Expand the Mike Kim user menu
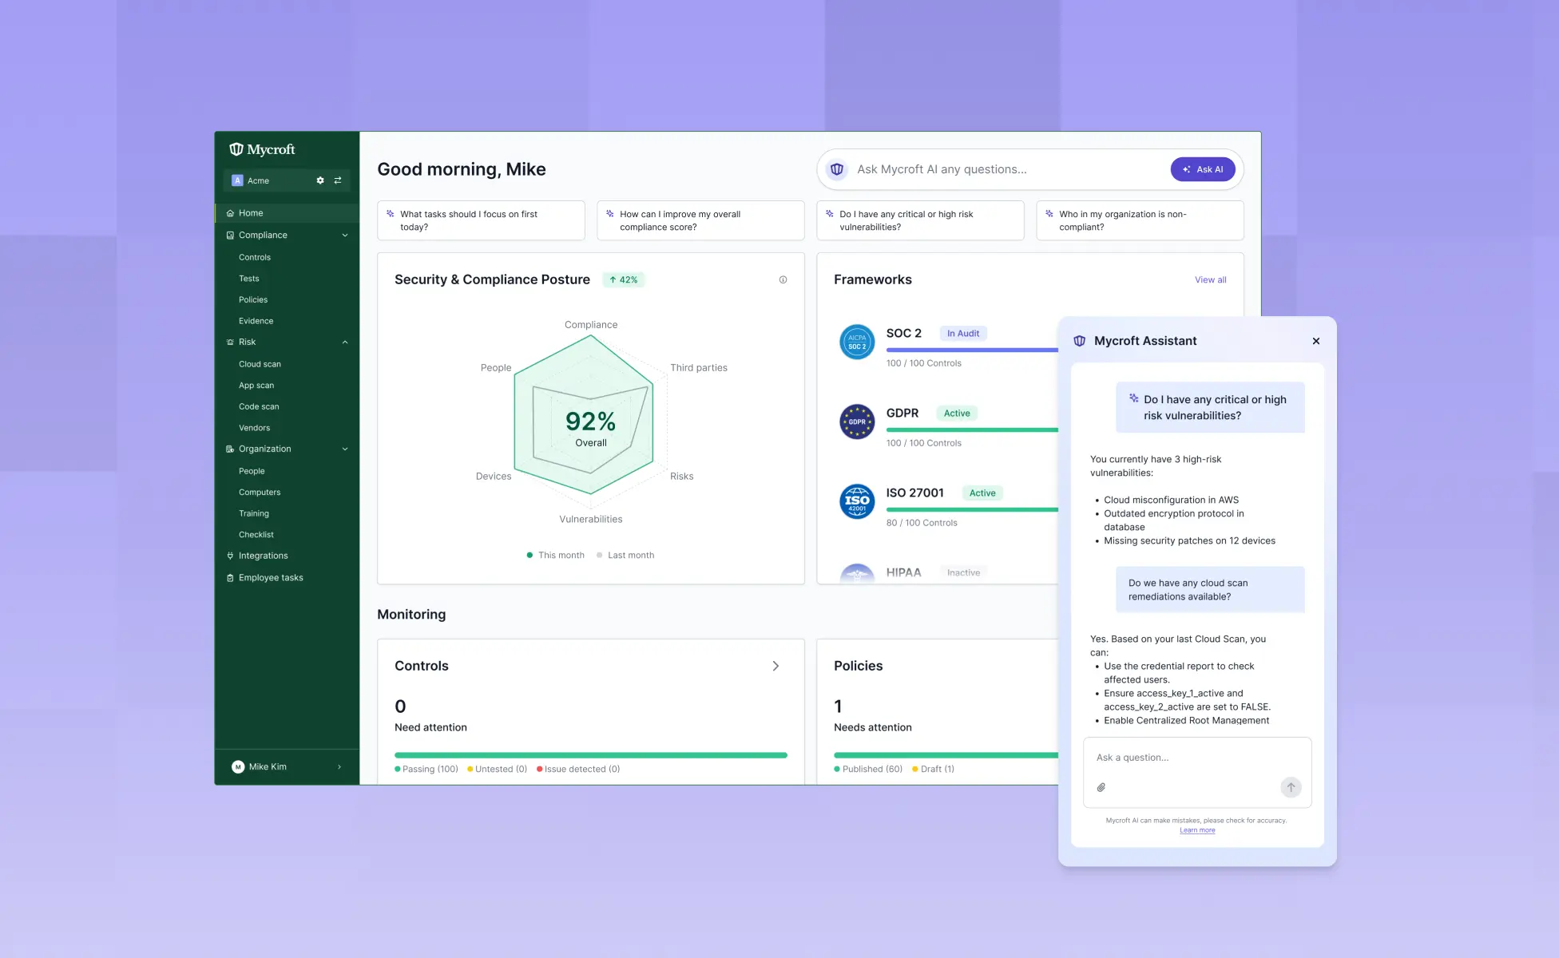 (x=339, y=766)
